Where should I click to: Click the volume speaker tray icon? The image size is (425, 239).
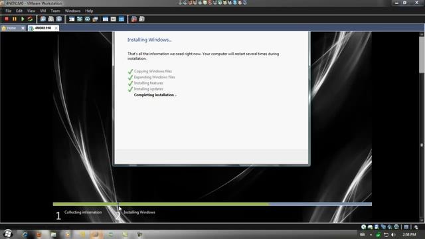tap(394, 234)
